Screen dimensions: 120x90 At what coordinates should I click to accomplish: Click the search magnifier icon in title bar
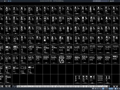point(109,1)
